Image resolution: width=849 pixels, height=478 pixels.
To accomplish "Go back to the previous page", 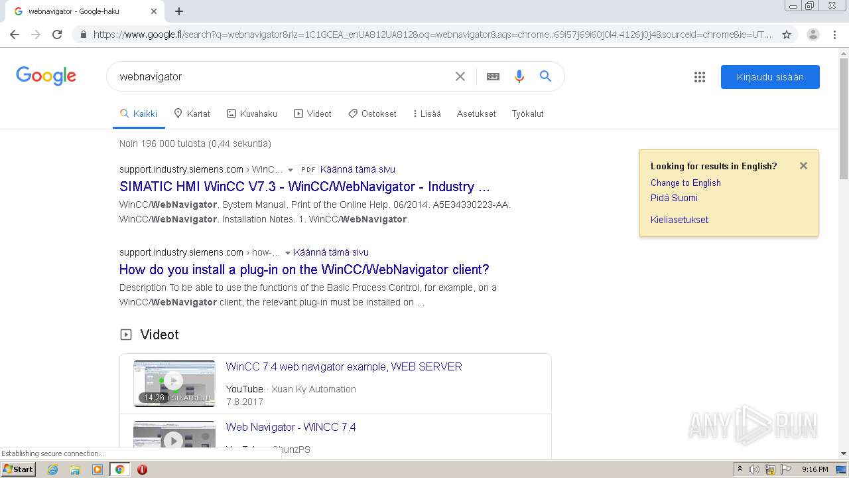I will (x=15, y=35).
